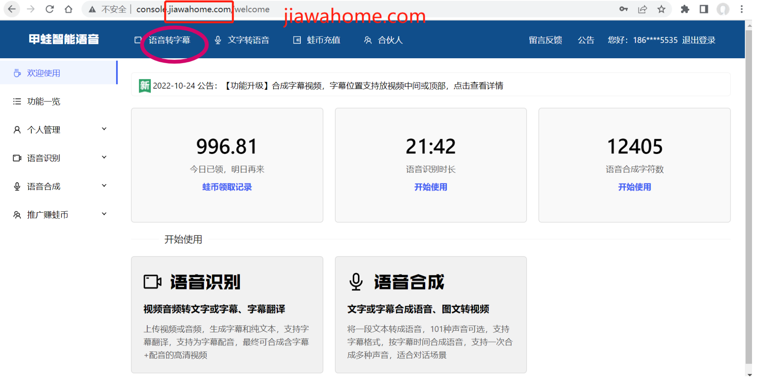The image size is (762, 381).
Task: Open 公告 in the header
Action: [586, 40]
